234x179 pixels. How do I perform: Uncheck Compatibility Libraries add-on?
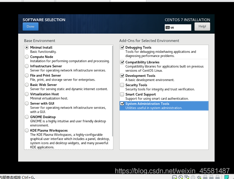click(x=122, y=62)
